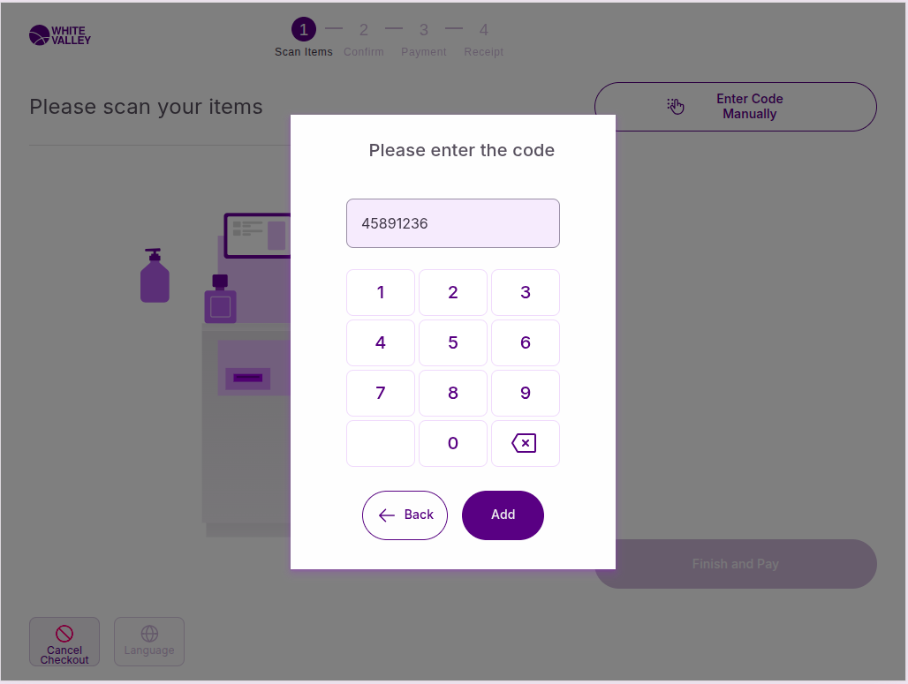Viewport: 908px width, 684px height.
Task: Click the hand-pointer icon on Enter Code Manually
Action: pos(676,107)
